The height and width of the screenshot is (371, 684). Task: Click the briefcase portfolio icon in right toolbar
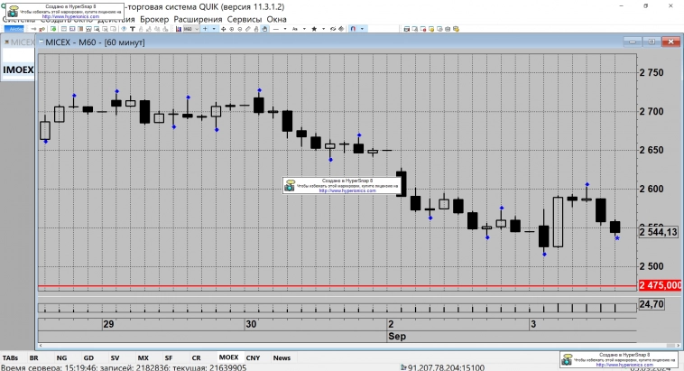[x=448, y=29]
